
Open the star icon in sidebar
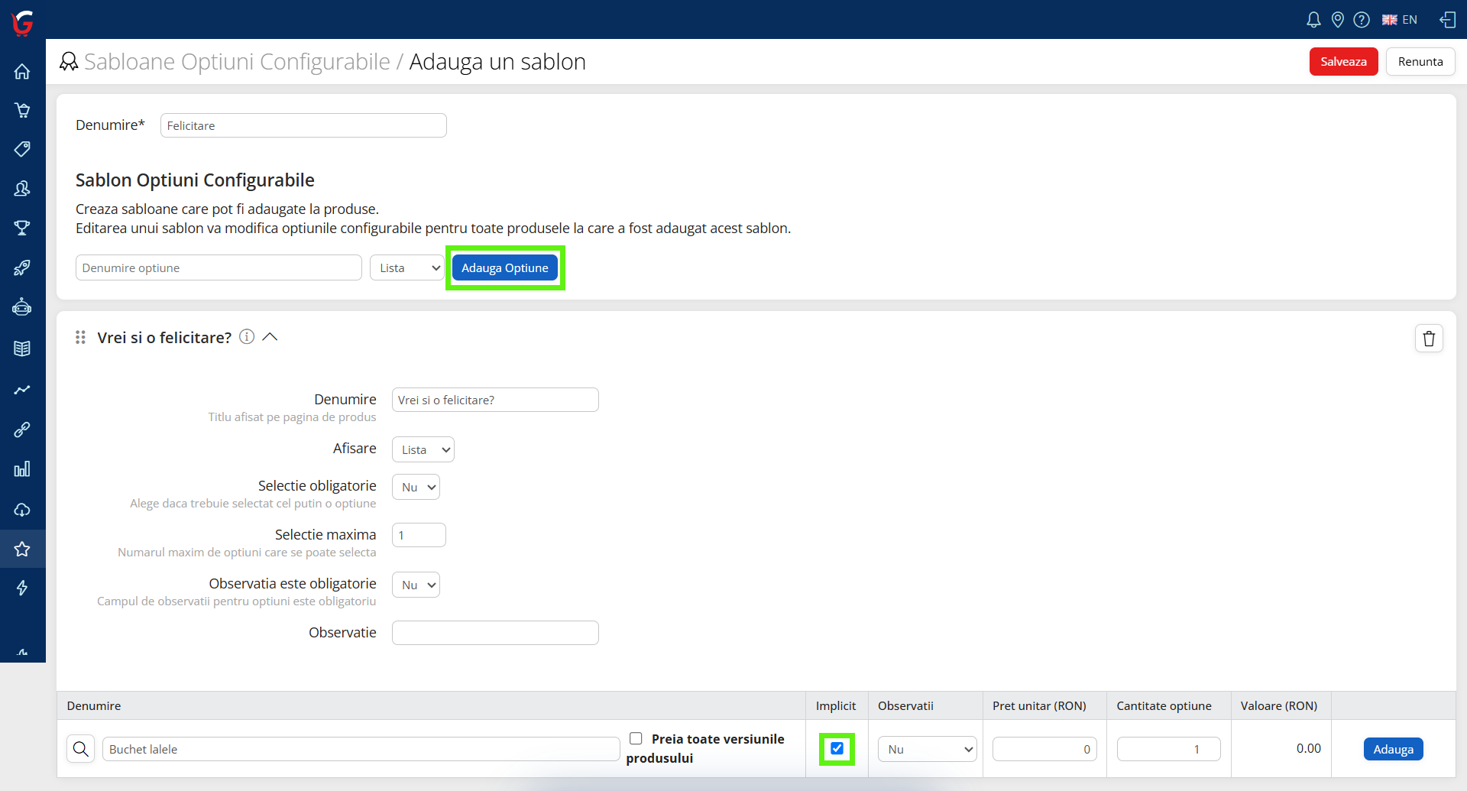pyautogui.click(x=22, y=549)
